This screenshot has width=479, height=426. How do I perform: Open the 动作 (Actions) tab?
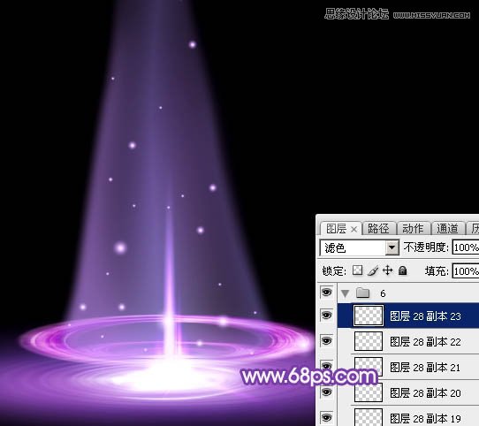[x=413, y=229]
